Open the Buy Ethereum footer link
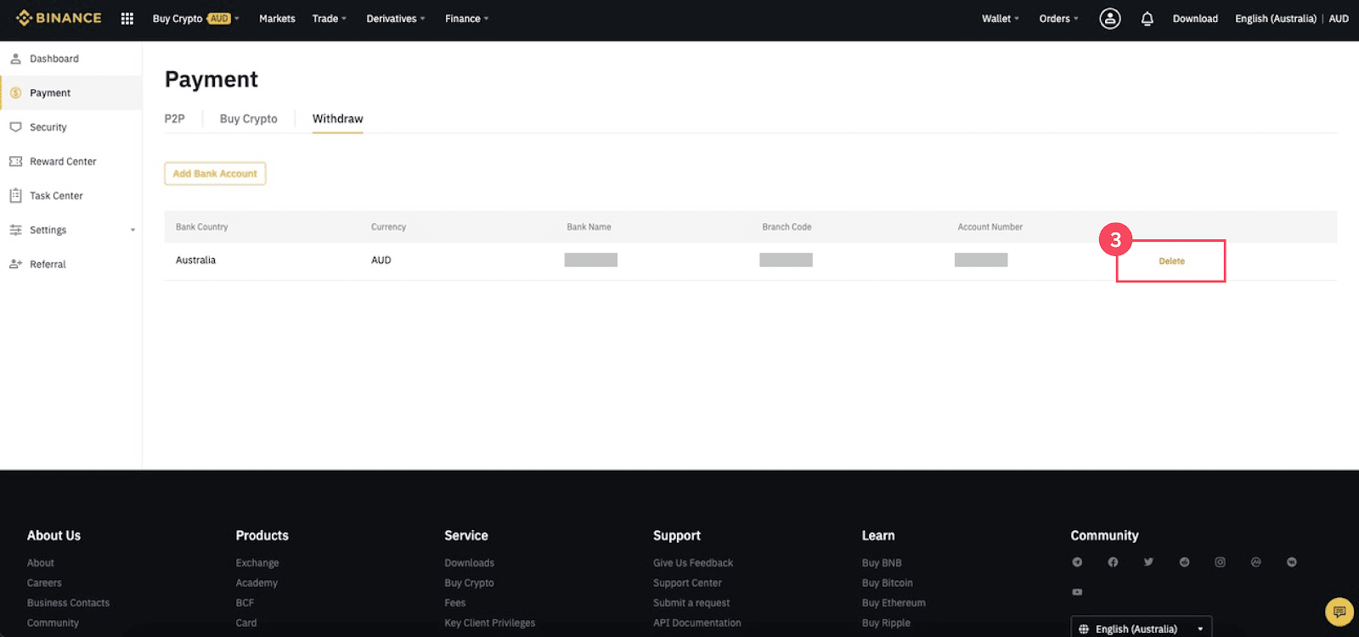Viewport: 1359px width, 637px height. (x=894, y=603)
